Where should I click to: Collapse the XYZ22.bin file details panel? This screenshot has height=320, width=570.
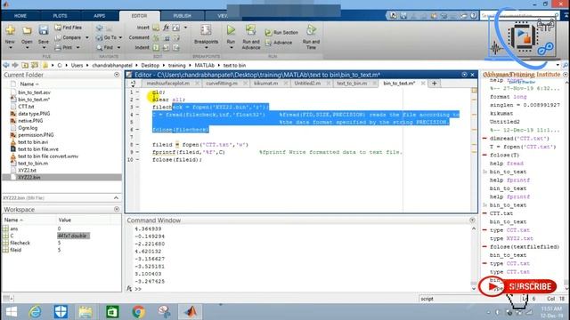click(116, 198)
